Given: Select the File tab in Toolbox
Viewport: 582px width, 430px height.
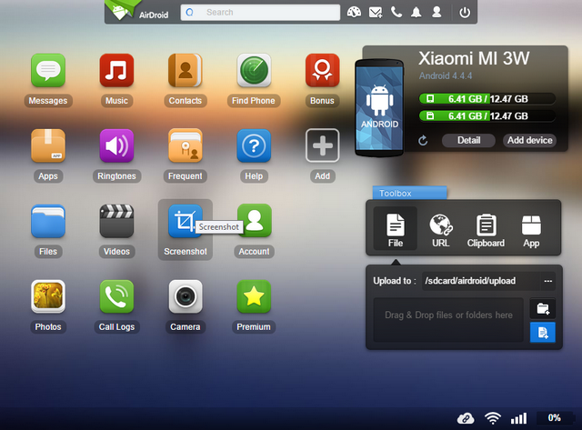Looking at the screenshot, I should [x=396, y=229].
